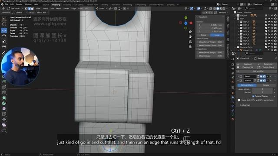278x156 pixels.
Task: Enable face select mode
Action: (32, 9)
